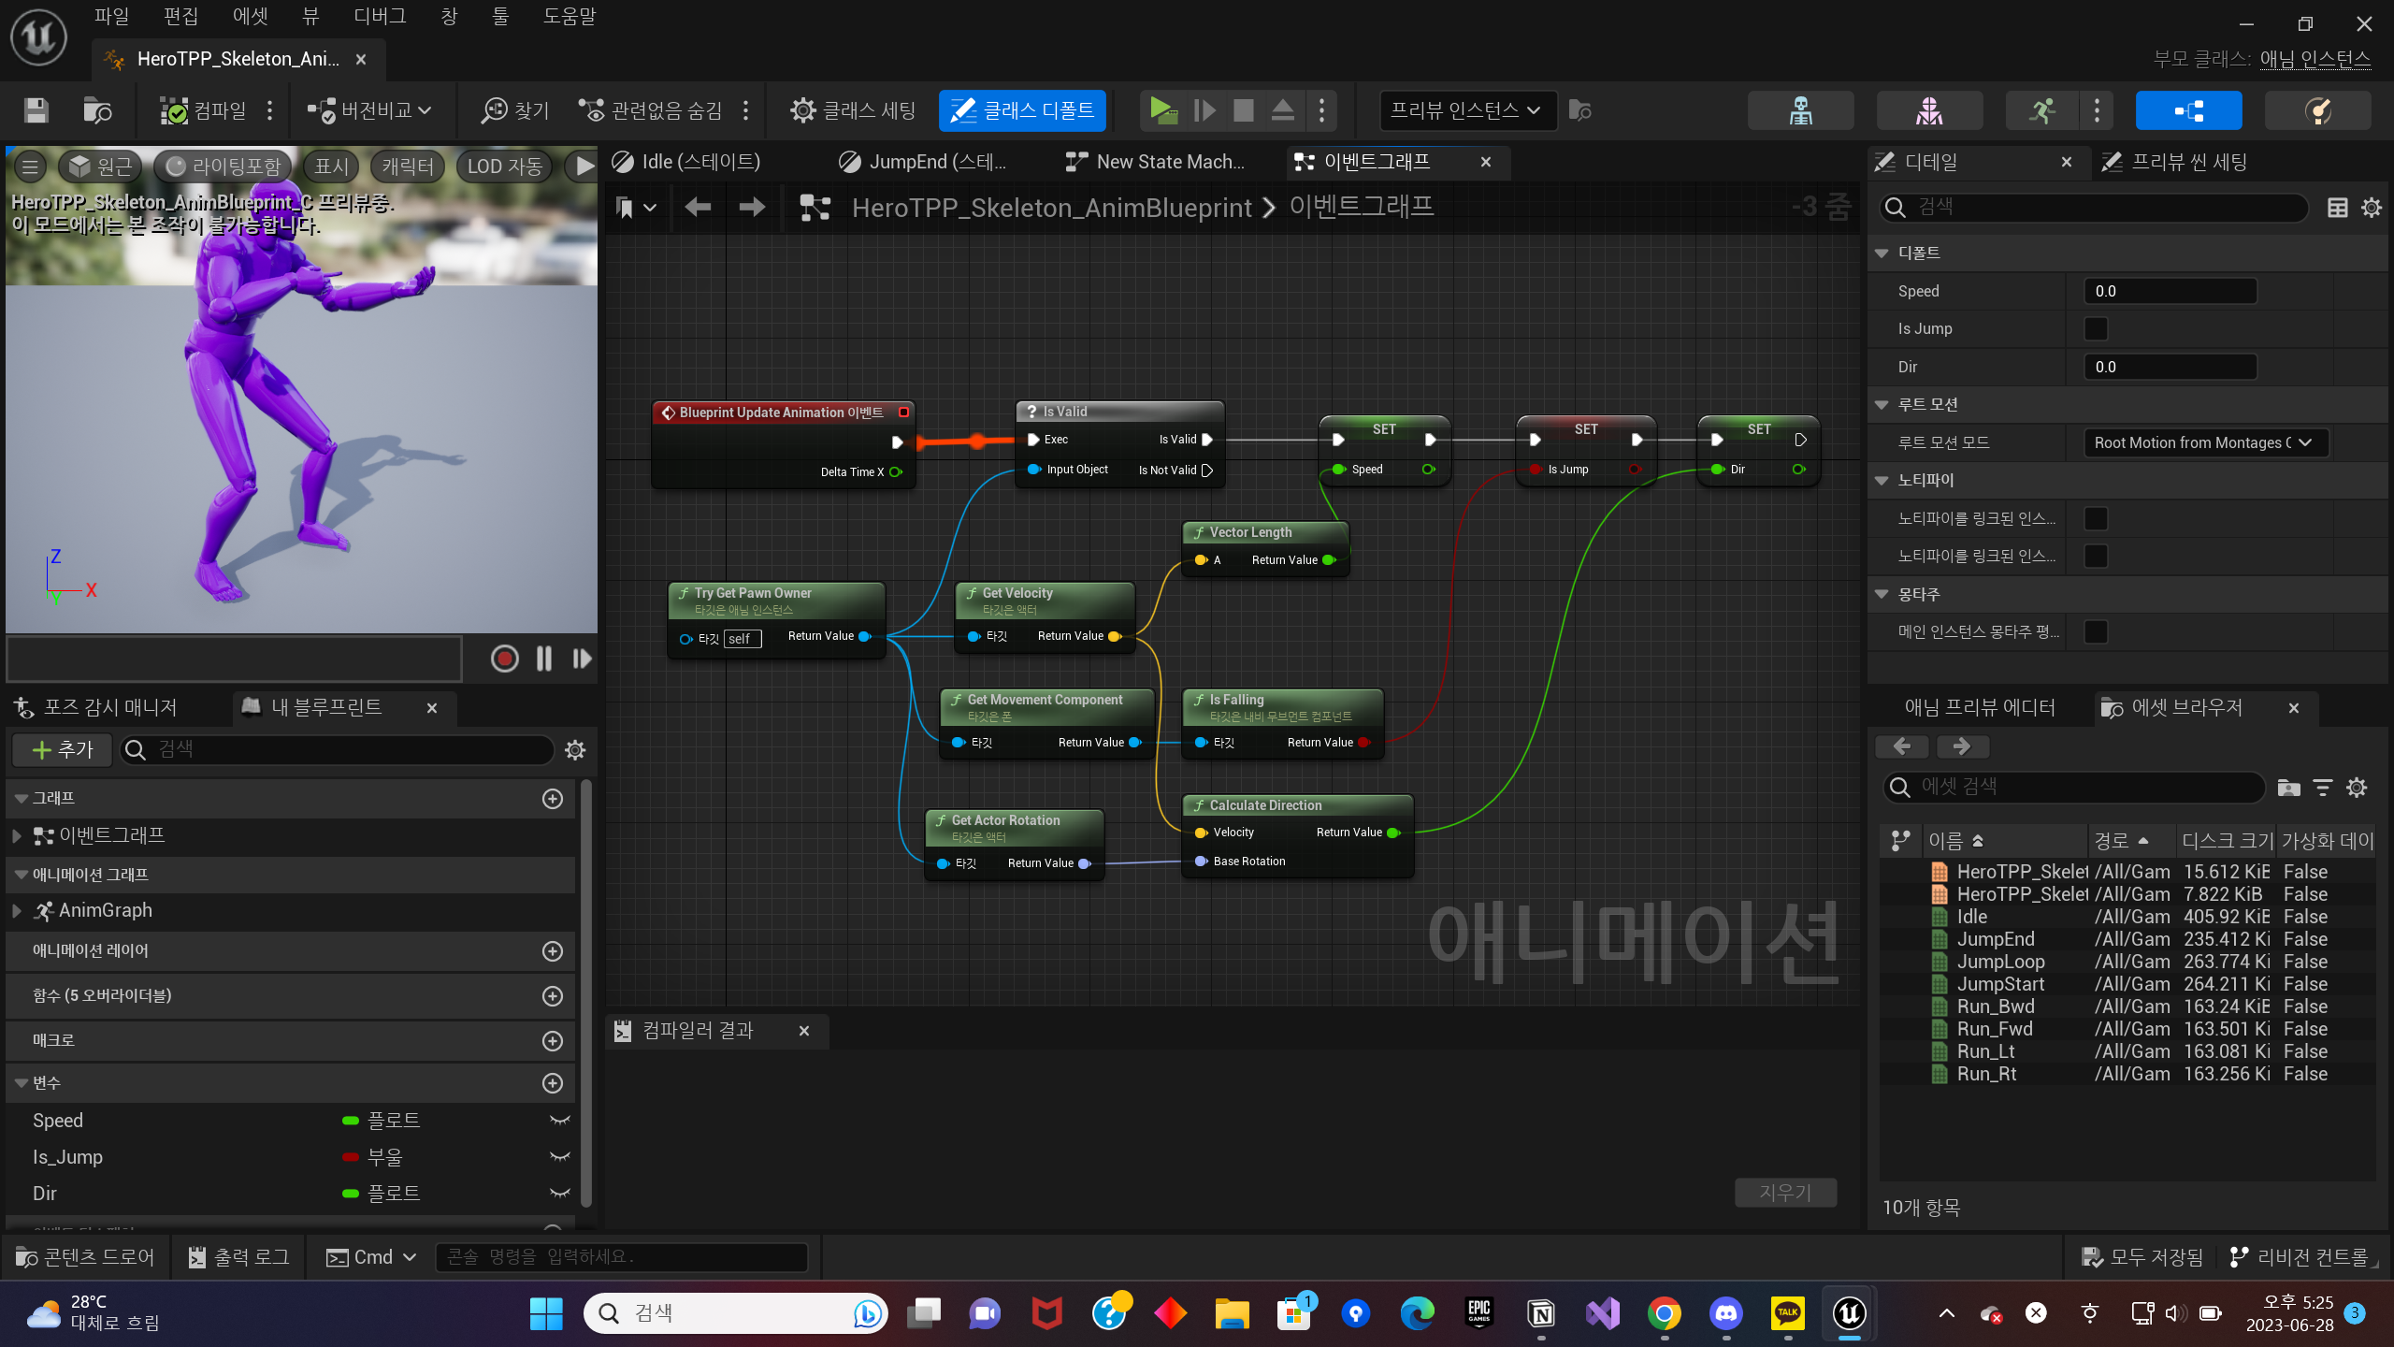Open the skeleton editor mode icon
2394x1347 pixels.
pyautogui.click(x=1800, y=111)
